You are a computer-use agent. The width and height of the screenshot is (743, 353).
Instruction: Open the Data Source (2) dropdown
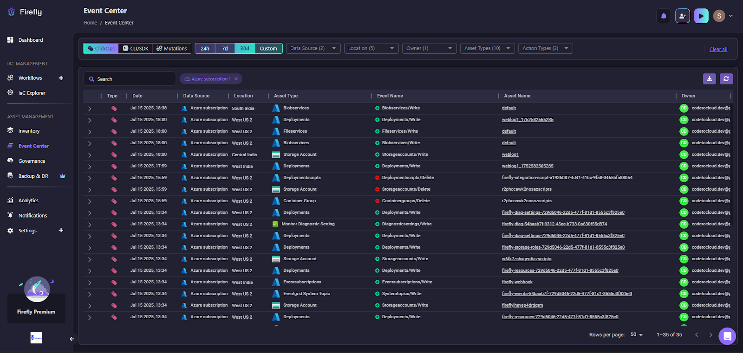[x=313, y=48]
